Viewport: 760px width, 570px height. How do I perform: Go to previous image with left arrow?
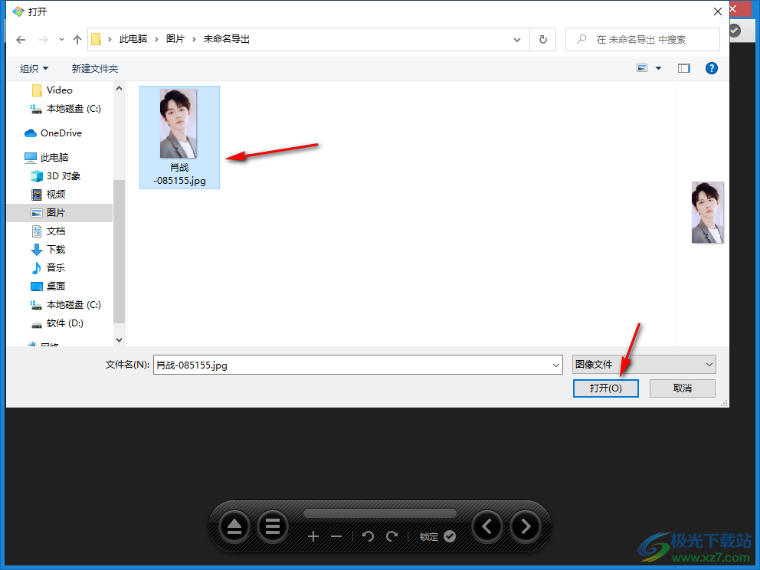tap(487, 527)
